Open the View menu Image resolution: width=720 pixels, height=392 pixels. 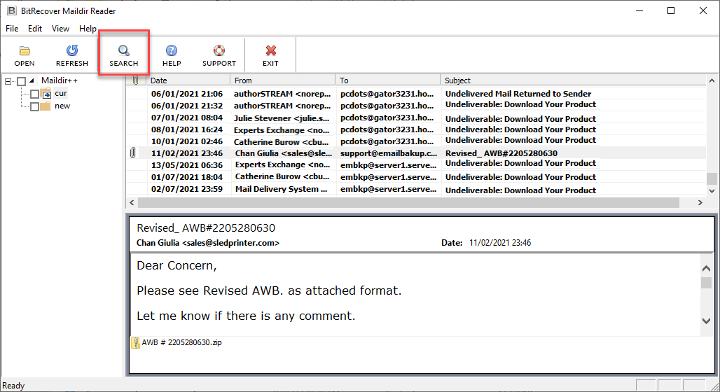click(x=60, y=29)
